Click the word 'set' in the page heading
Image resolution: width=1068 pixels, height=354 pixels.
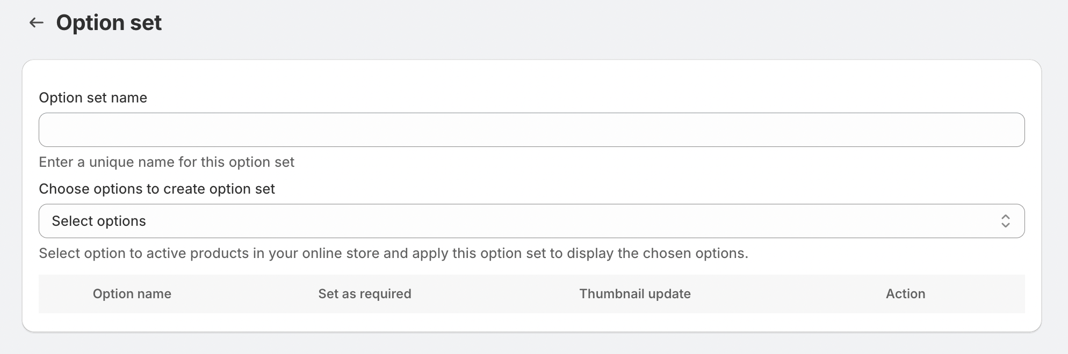click(145, 23)
